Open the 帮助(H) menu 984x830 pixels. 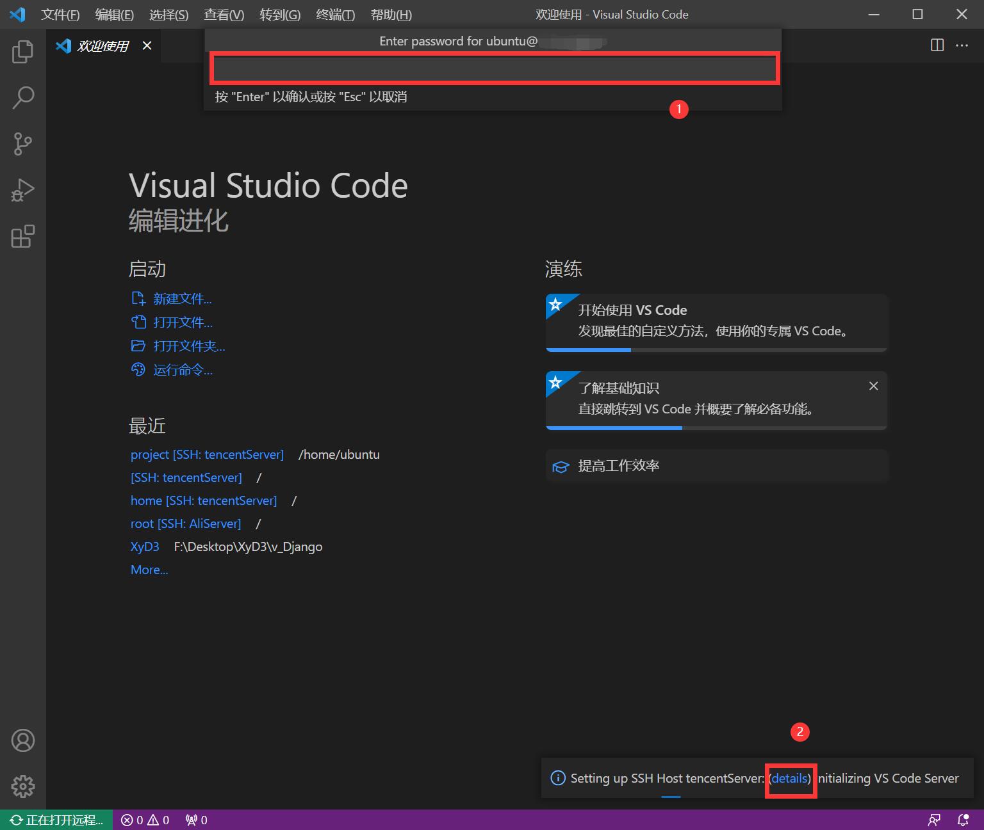[x=391, y=14]
